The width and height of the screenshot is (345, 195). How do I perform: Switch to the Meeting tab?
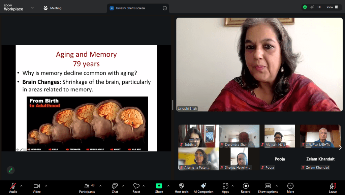[53, 8]
